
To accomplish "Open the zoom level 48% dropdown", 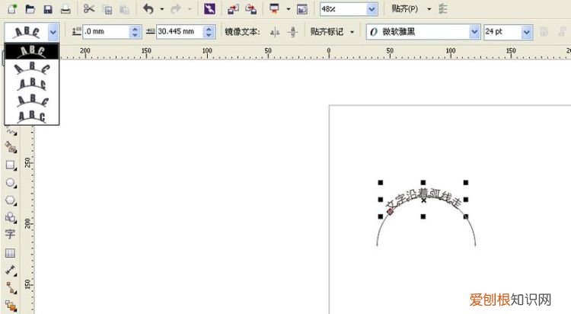I will point(372,9).
